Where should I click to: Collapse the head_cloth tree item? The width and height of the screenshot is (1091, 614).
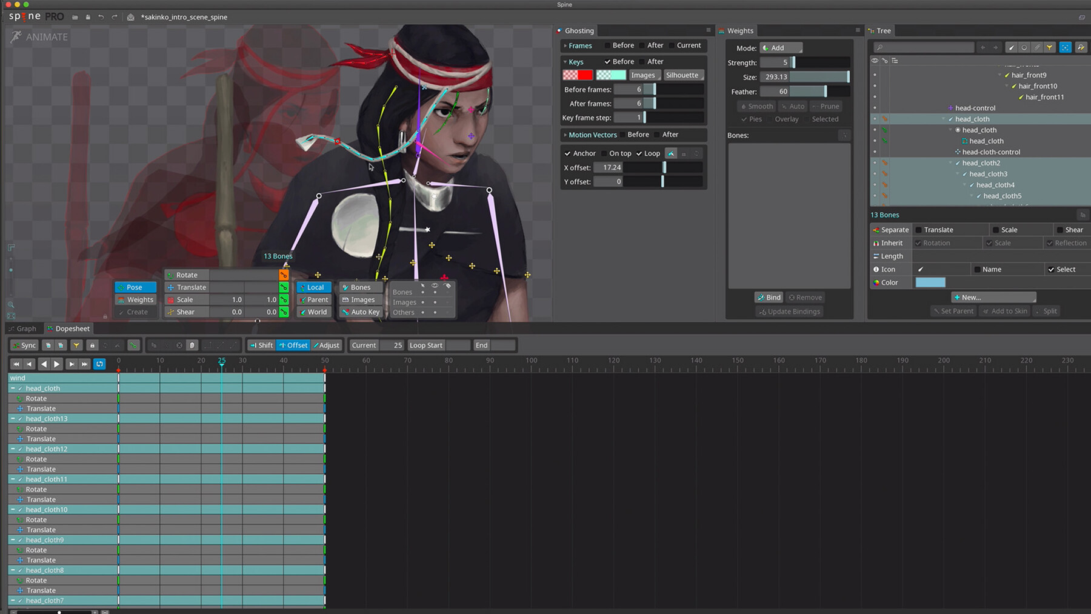click(x=943, y=119)
